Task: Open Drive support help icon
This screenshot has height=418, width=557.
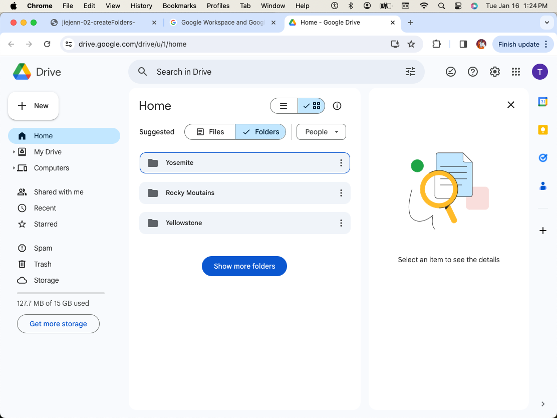Action: pos(472,72)
